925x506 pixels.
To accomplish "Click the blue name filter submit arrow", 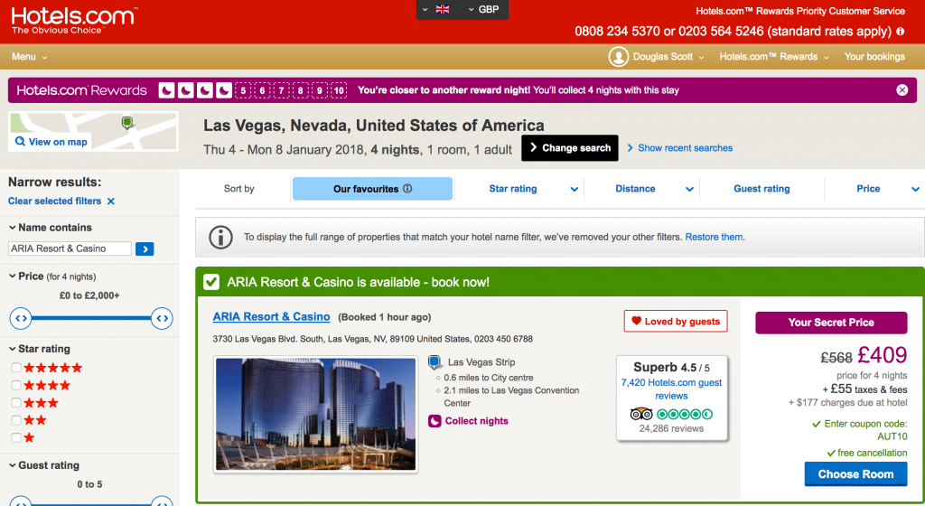I will coord(145,248).
